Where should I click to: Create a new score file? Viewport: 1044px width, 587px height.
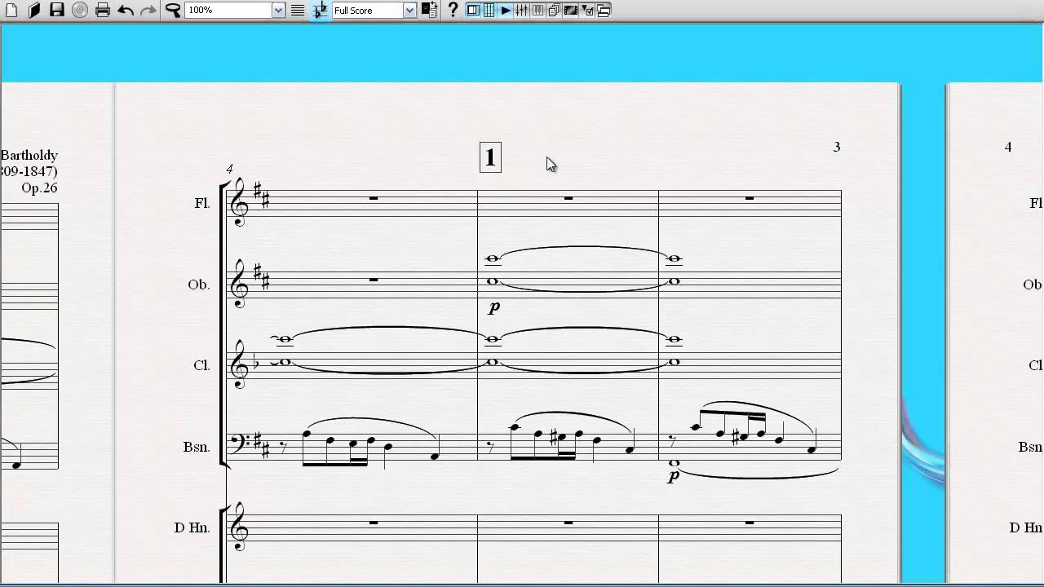(11, 10)
